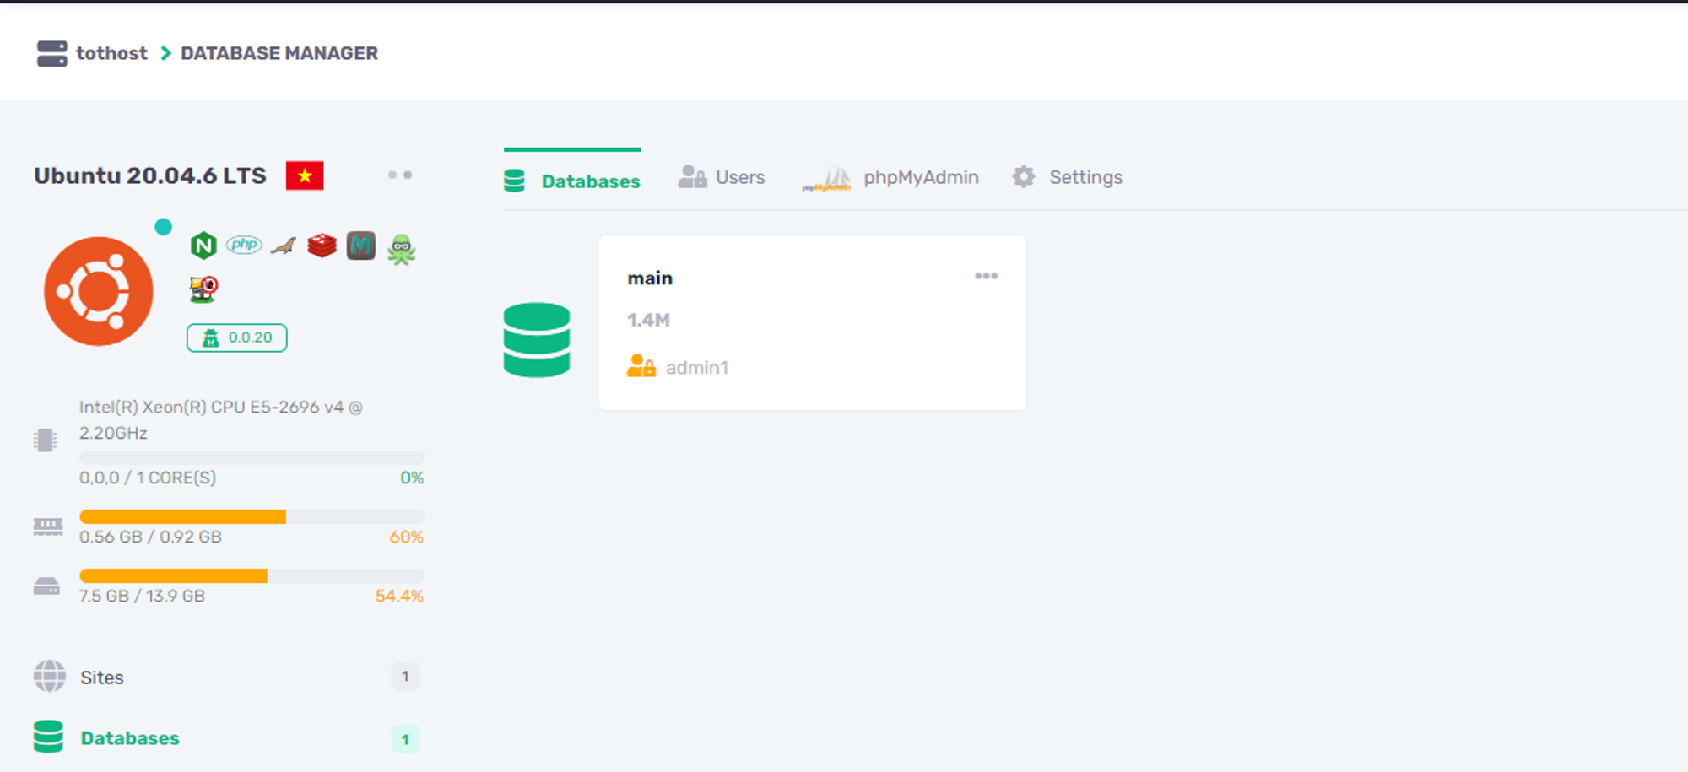Switch to the Users tab
The height and width of the screenshot is (772, 1688).
click(722, 177)
